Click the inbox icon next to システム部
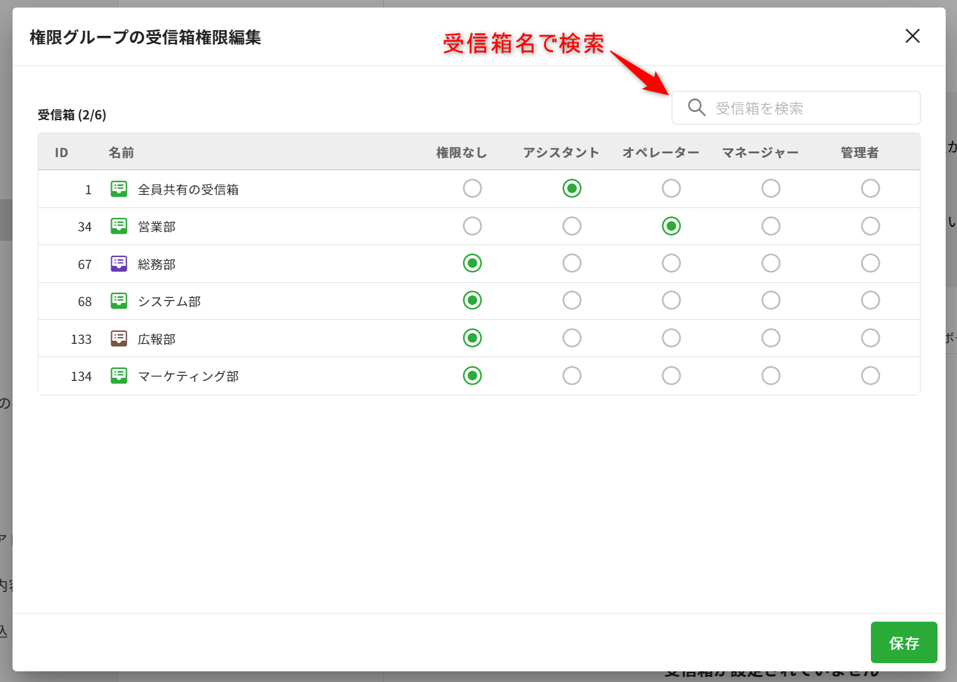The width and height of the screenshot is (957, 682). tap(119, 301)
